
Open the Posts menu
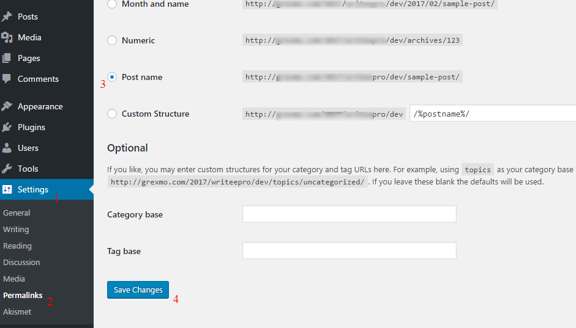47,16
